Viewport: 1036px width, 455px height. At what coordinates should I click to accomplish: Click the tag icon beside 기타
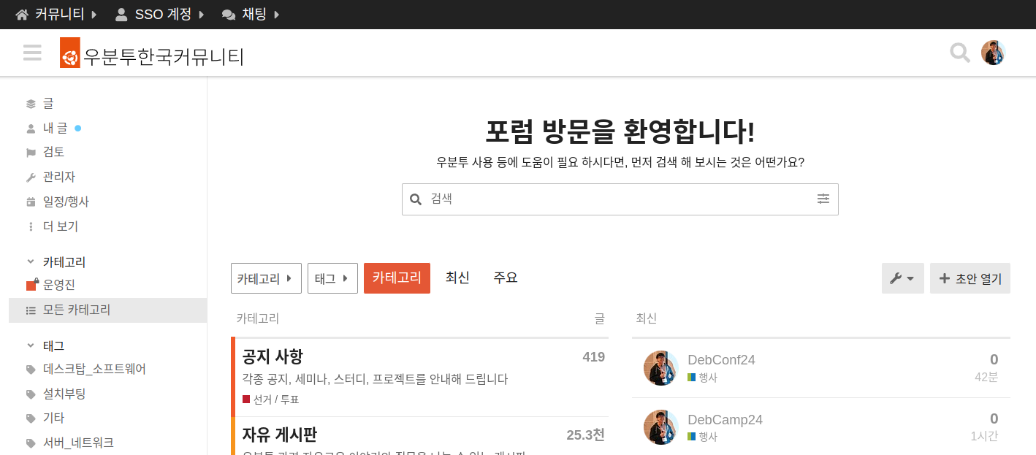click(31, 418)
